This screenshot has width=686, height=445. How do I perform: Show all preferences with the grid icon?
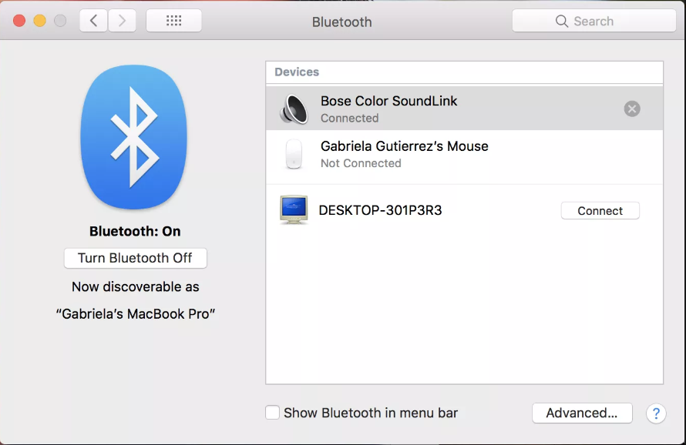(x=173, y=21)
